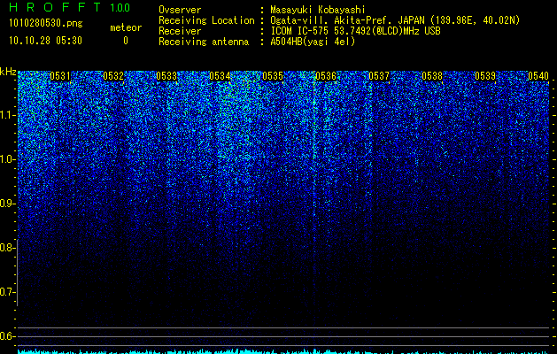Select the filename 1010280530.png

(46, 23)
